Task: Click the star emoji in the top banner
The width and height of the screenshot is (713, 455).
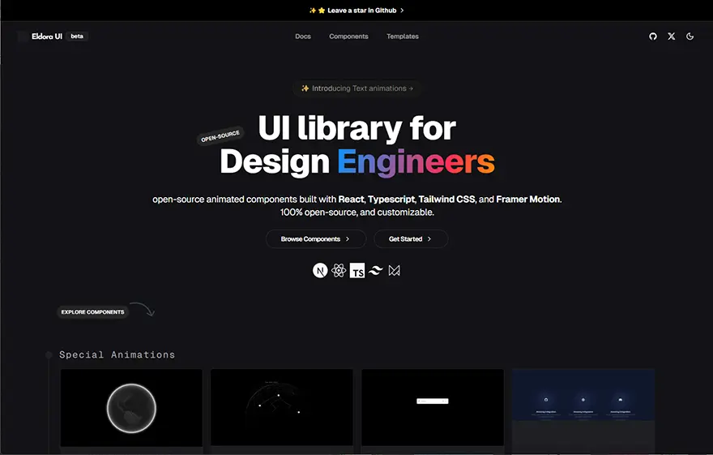Action: point(322,11)
